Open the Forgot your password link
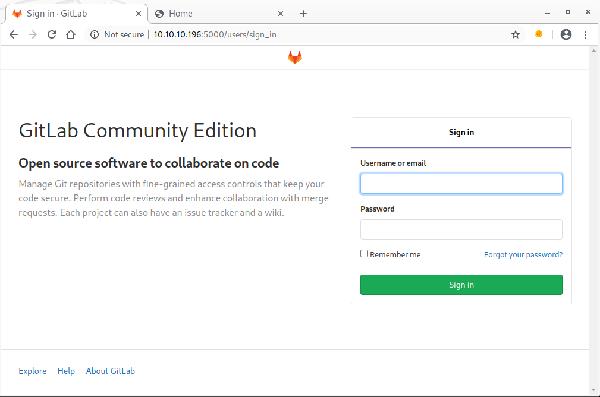This screenshot has height=397, width=600. (523, 255)
